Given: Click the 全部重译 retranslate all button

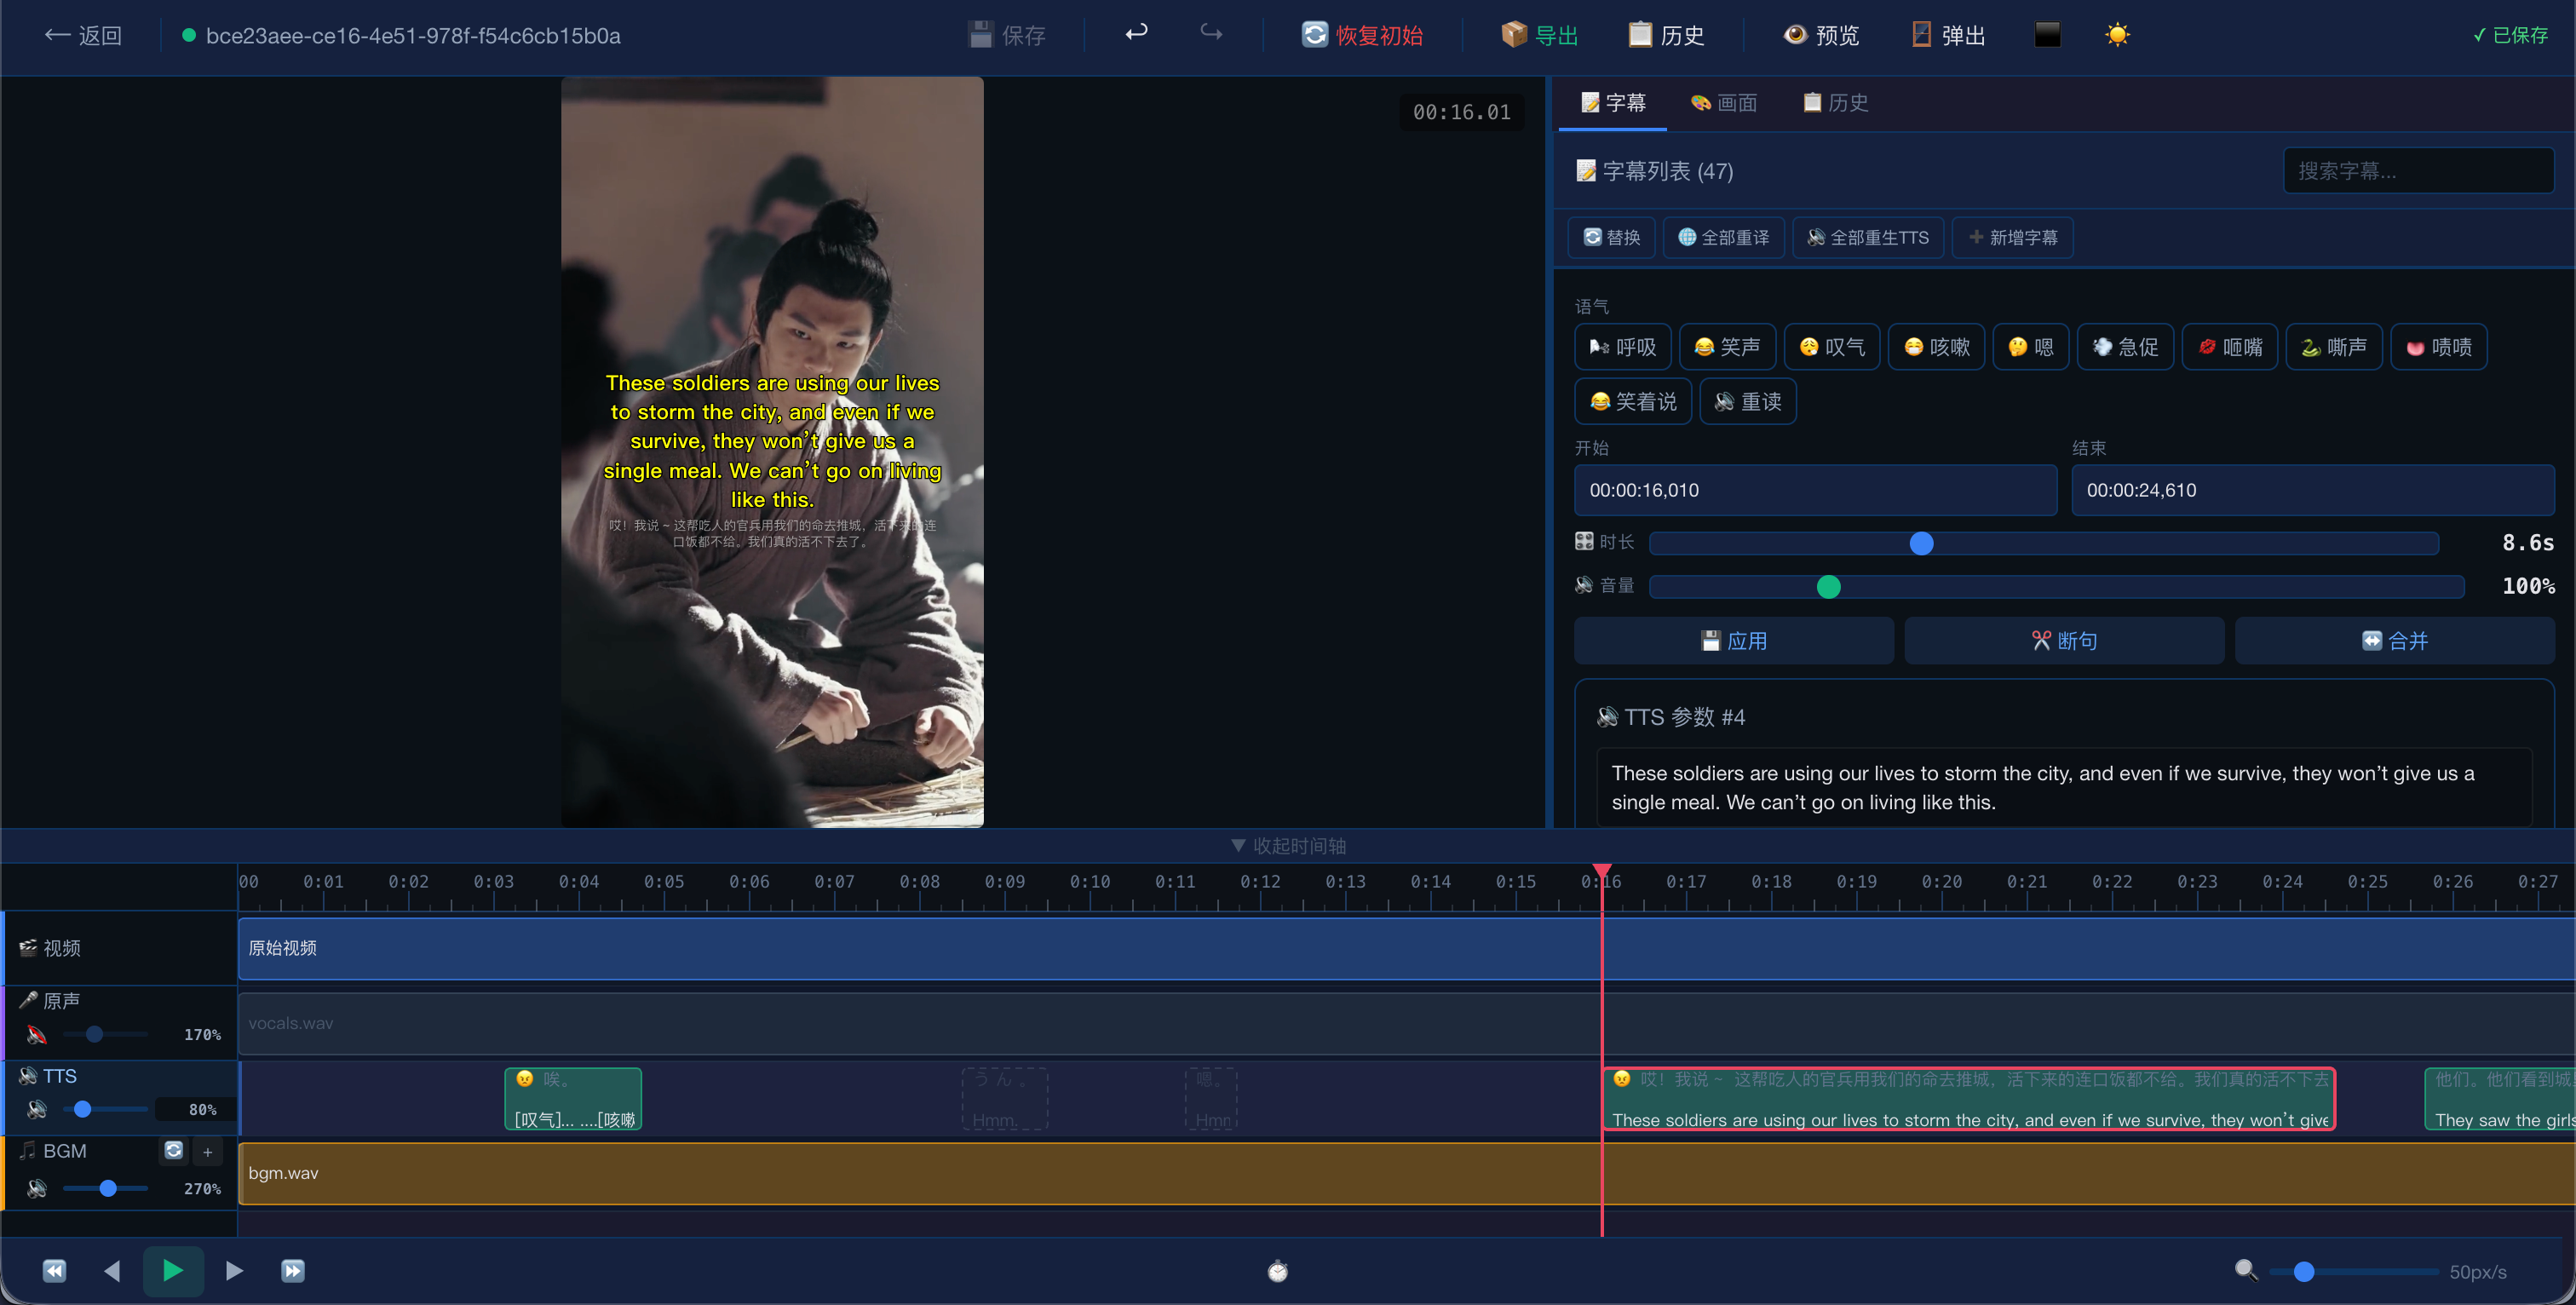Looking at the screenshot, I should coord(1723,237).
